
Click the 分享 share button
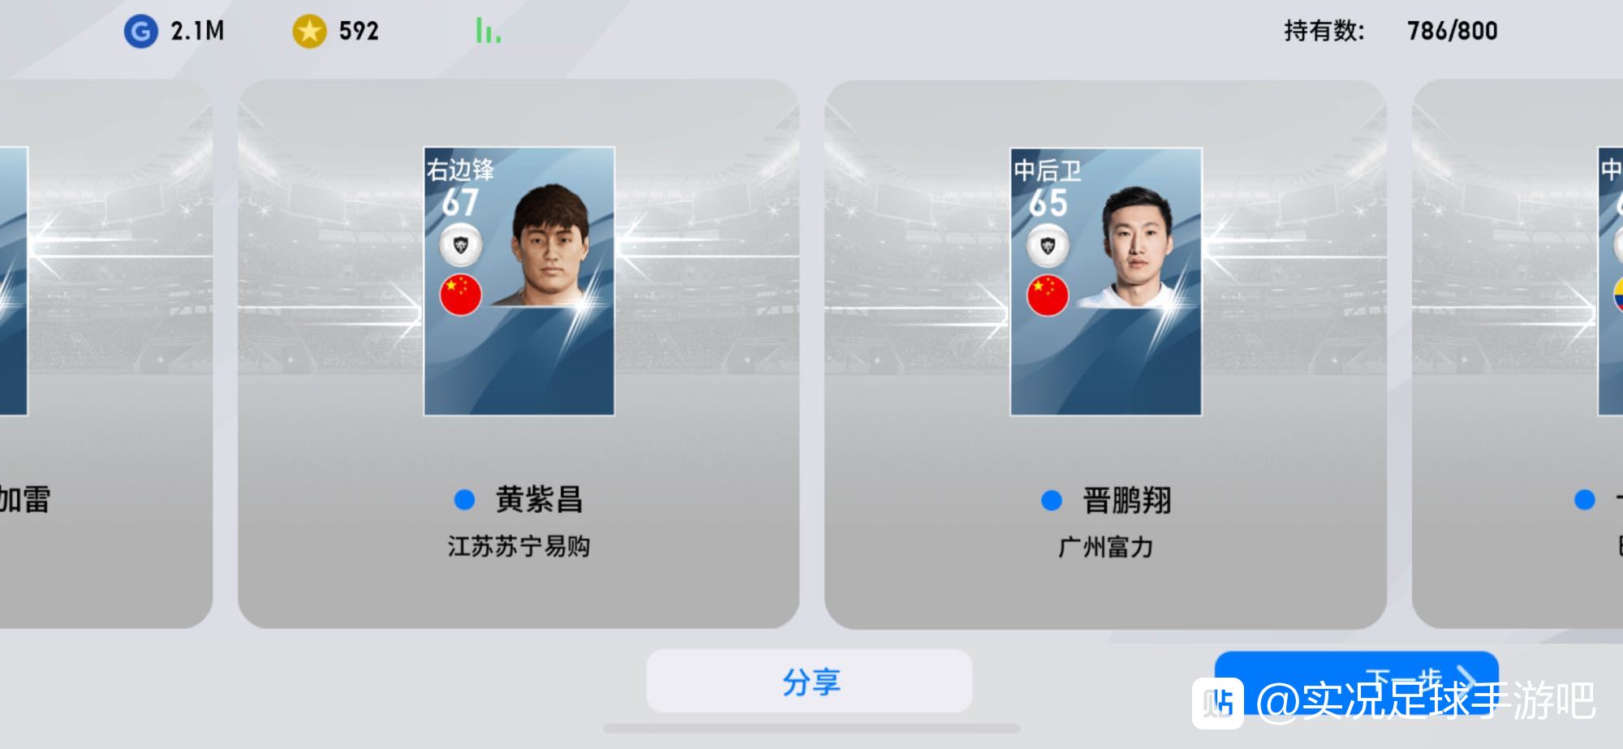tap(809, 681)
